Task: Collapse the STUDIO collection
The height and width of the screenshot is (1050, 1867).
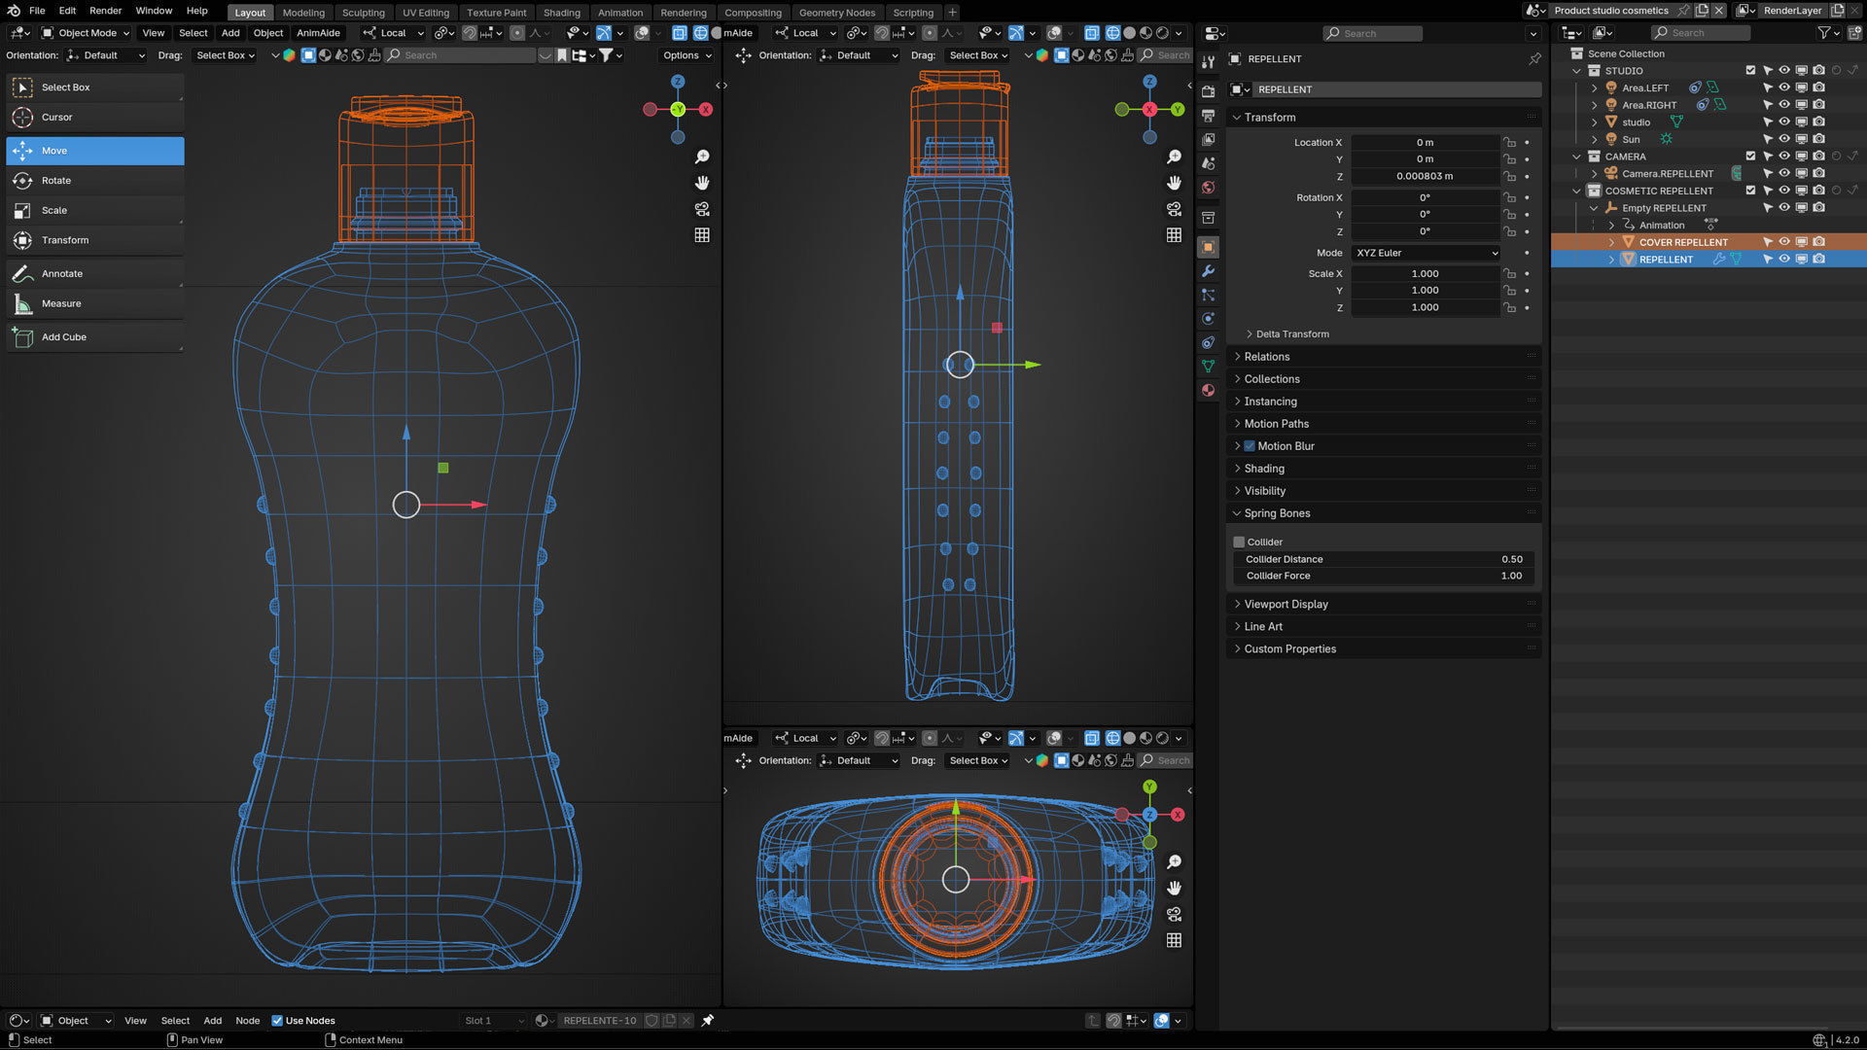Action: 1576,71
